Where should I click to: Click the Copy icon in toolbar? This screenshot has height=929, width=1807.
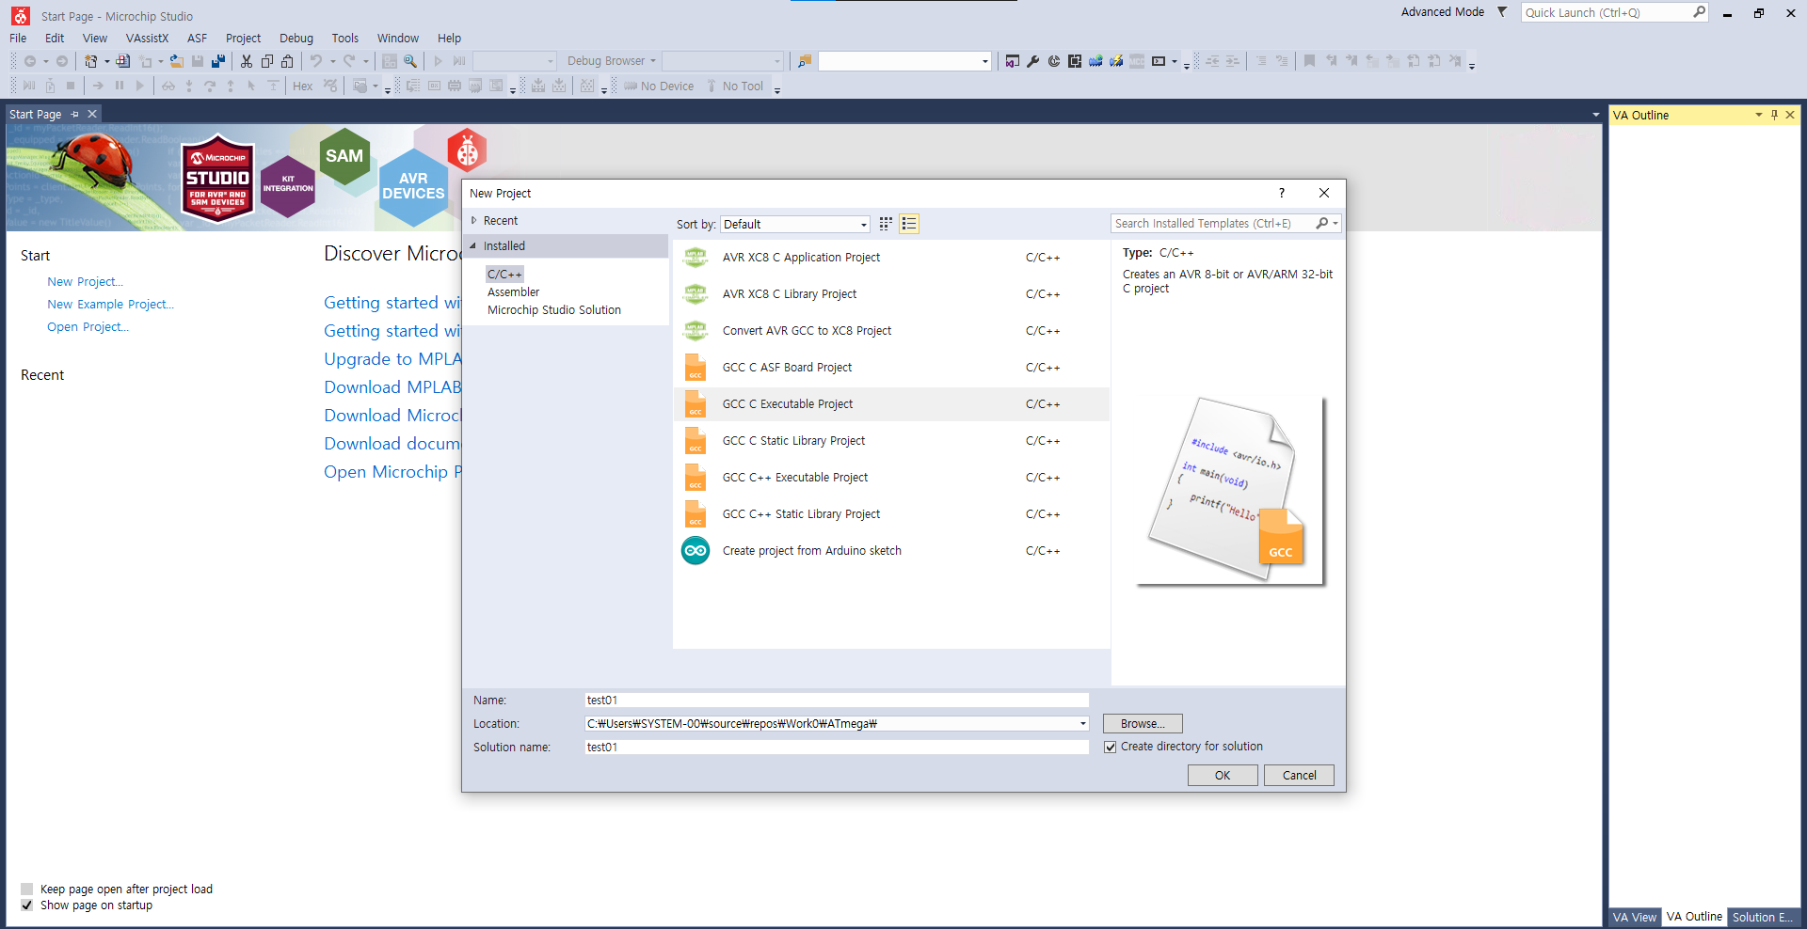267,61
